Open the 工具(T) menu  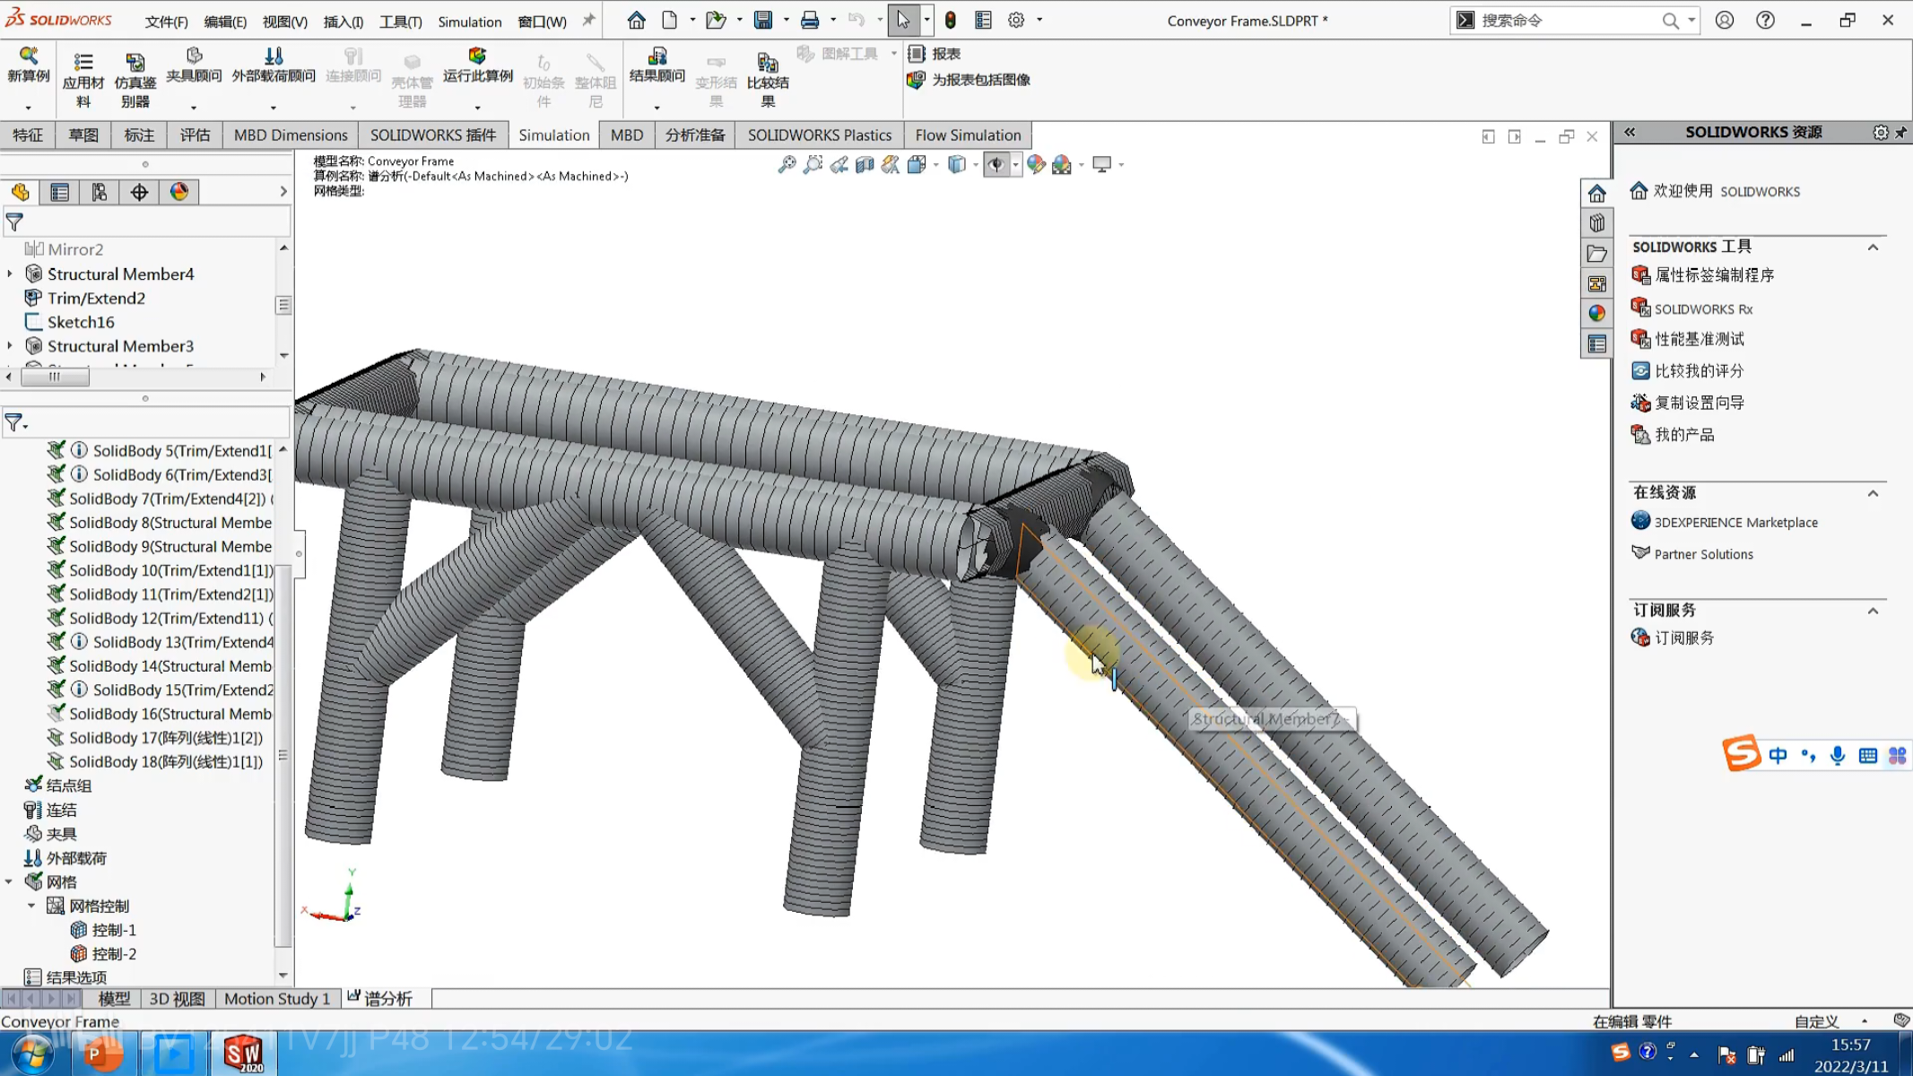click(x=400, y=22)
